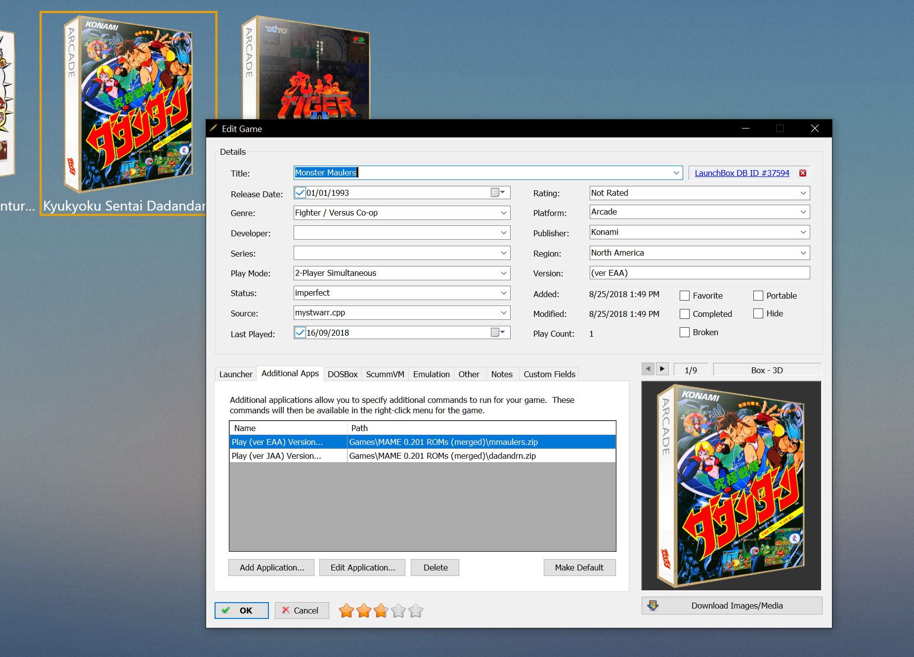Click the Path column header
Image resolution: width=914 pixels, height=657 pixels.
point(481,428)
